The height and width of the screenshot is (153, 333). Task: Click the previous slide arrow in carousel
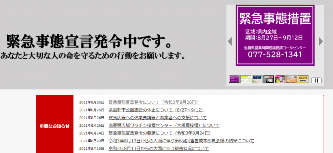230,41
